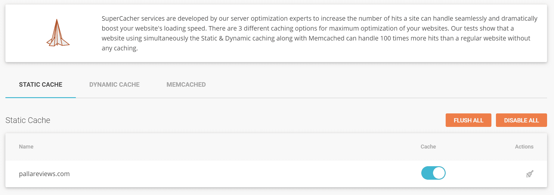554x195 pixels.
Task: Click the Static Cache section heading
Action: tap(28, 120)
